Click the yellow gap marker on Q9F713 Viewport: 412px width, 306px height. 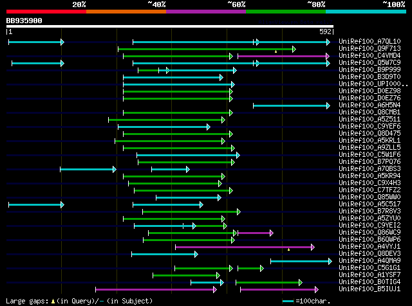click(x=276, y=51)
